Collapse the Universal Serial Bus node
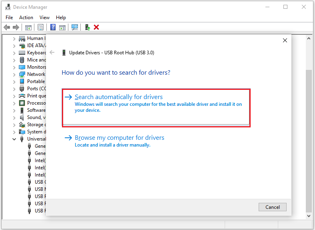 [x=14, y=139]
